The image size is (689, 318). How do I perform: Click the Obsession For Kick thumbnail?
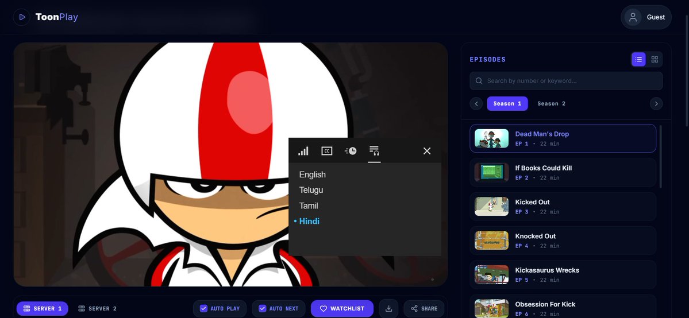click(492, 308)
